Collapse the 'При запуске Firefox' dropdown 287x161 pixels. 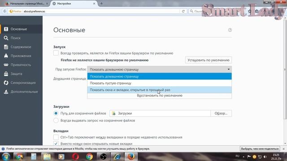160,69
